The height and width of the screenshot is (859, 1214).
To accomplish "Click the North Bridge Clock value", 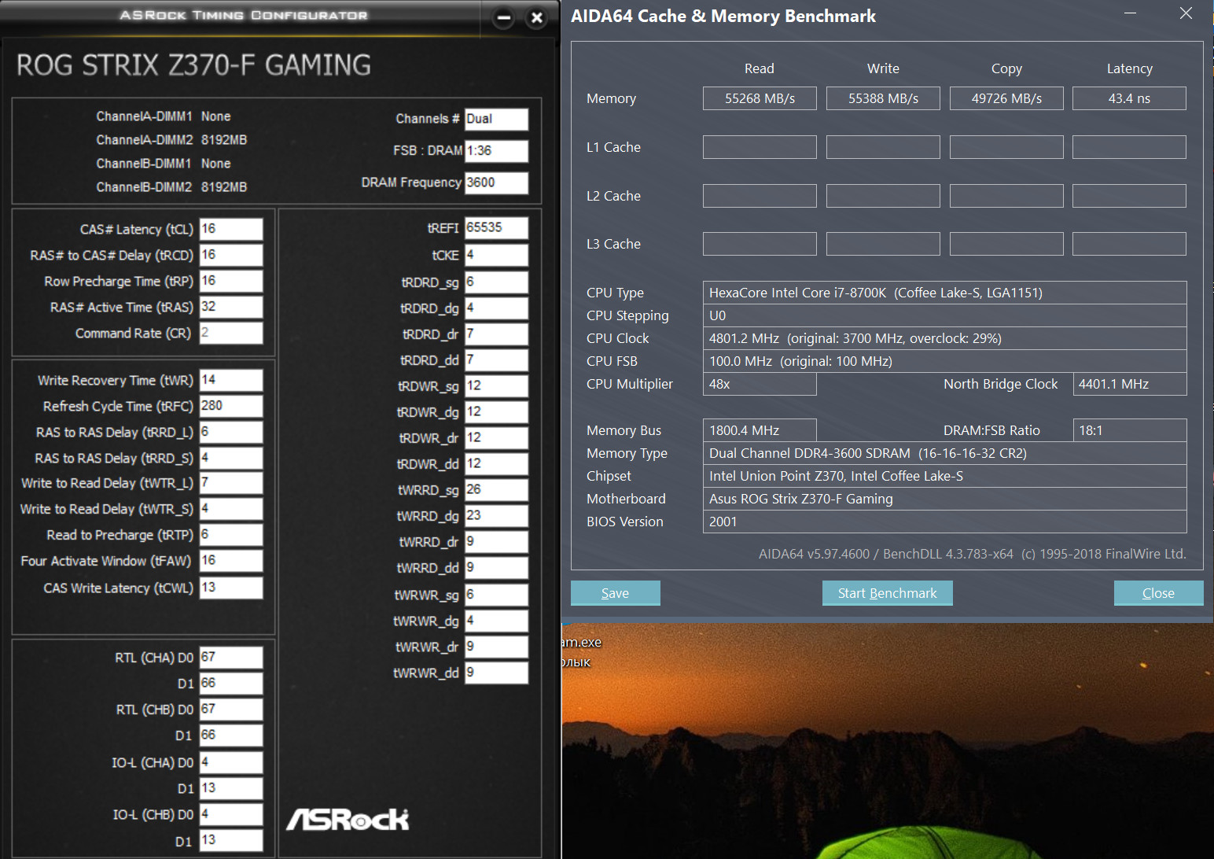I will [x=1130, y=384].
